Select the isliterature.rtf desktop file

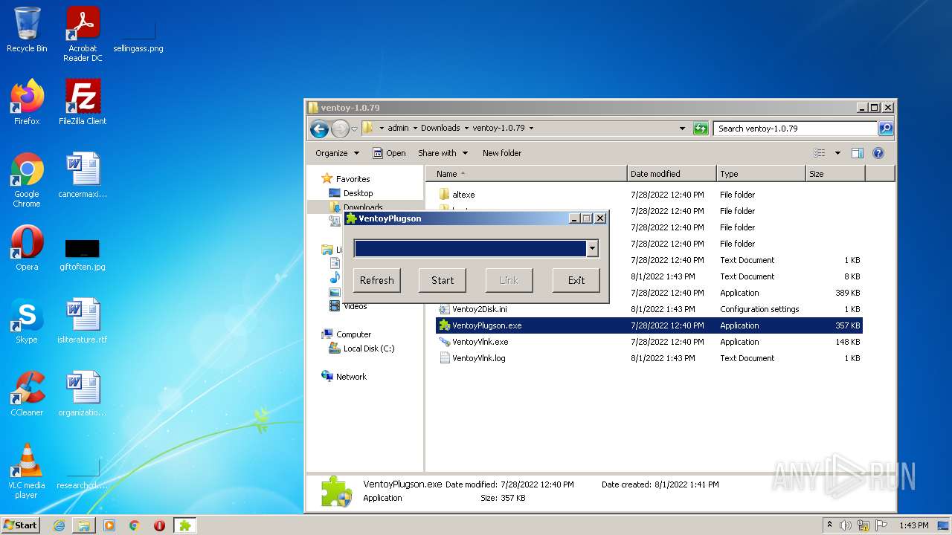83,321
